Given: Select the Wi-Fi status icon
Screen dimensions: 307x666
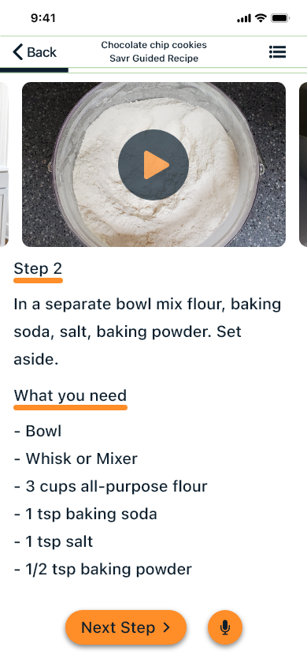Looking at the screenshot, I should coord(261,18).
